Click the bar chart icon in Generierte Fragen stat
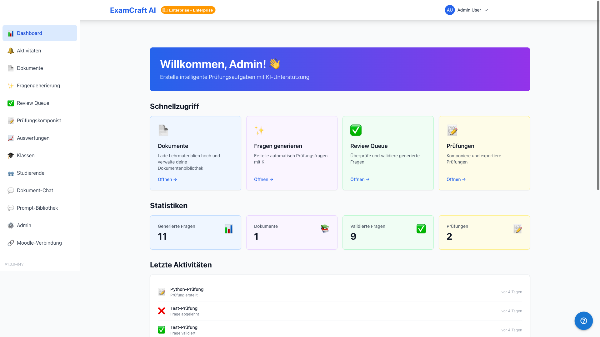600x337 pixels. click(229, 229)
